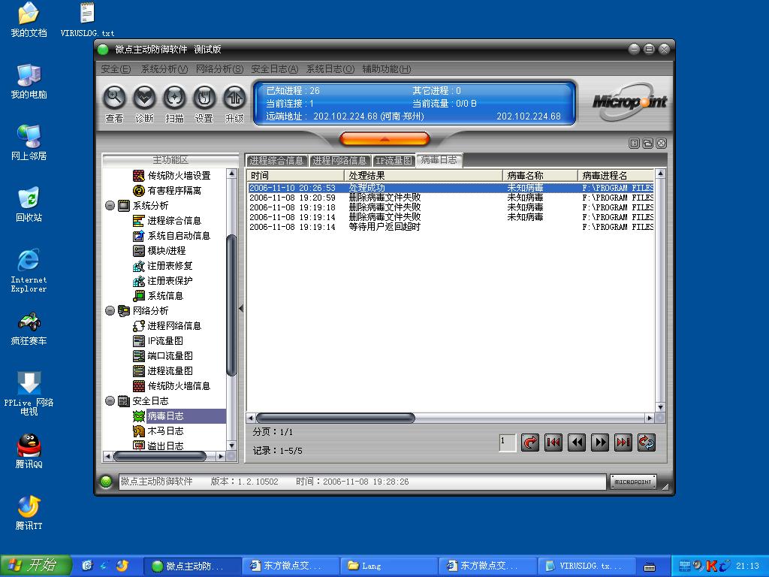This screenshot has width=769, height=577.
Task: Open the 疯狂赛车 desktop icon
Action: (x=29, y=328)
